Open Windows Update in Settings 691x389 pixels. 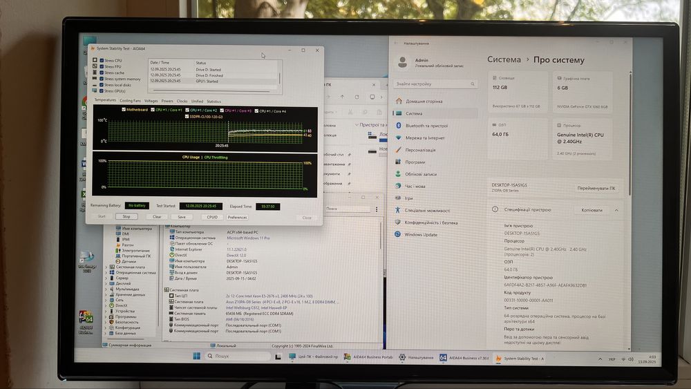coord(421,235)
